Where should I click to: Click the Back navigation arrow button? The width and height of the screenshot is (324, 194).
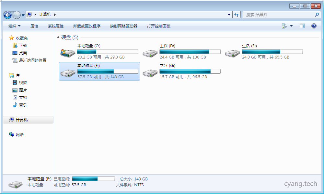7,15
